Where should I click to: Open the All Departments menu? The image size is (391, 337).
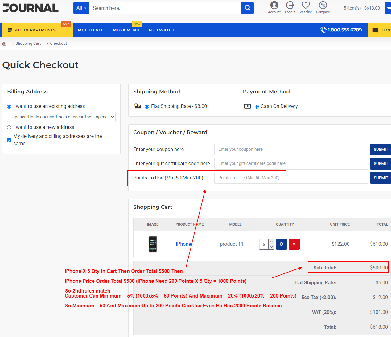(35, 30)
